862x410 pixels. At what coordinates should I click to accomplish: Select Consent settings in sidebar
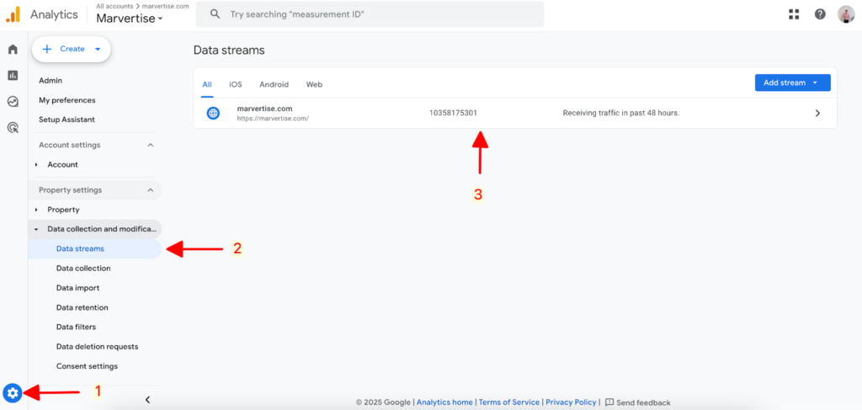pyautogui.click(x=87, y=366)
